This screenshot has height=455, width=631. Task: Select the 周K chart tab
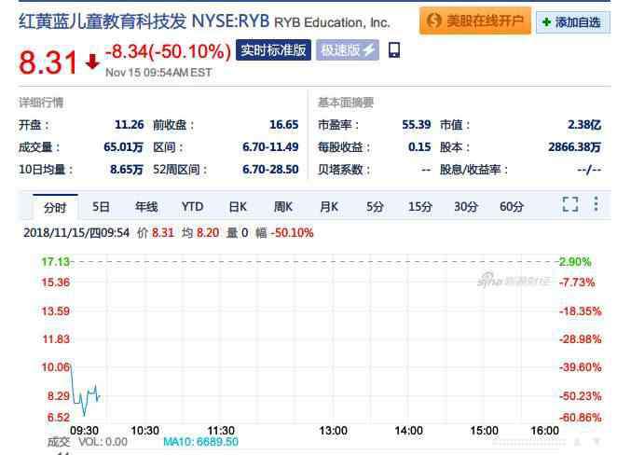(x=283, y=207)
